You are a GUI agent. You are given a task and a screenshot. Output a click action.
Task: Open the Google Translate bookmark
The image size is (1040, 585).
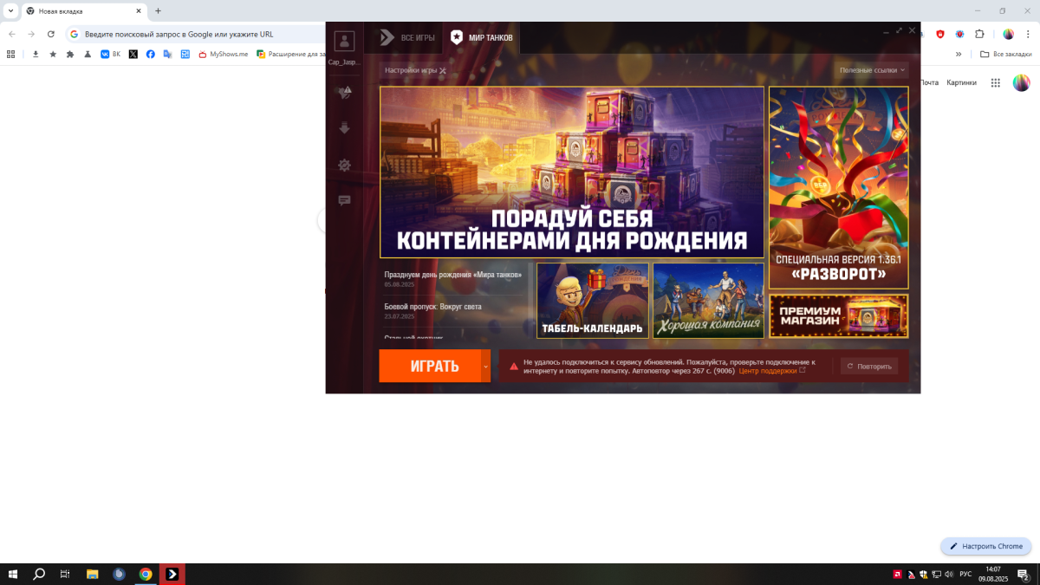[168, 54]
